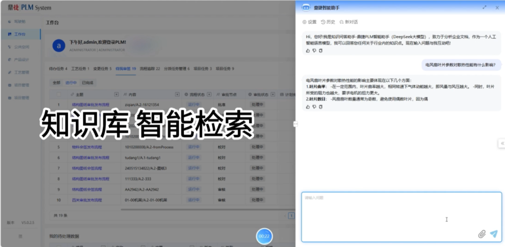Viewport: 505px width, 247px height.
Task: Switch to the 待办任务 4 tab
Action: (58, 69)
